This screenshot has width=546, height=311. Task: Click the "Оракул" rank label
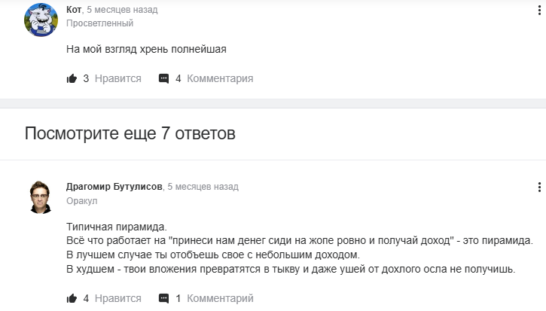click(82, 201)
